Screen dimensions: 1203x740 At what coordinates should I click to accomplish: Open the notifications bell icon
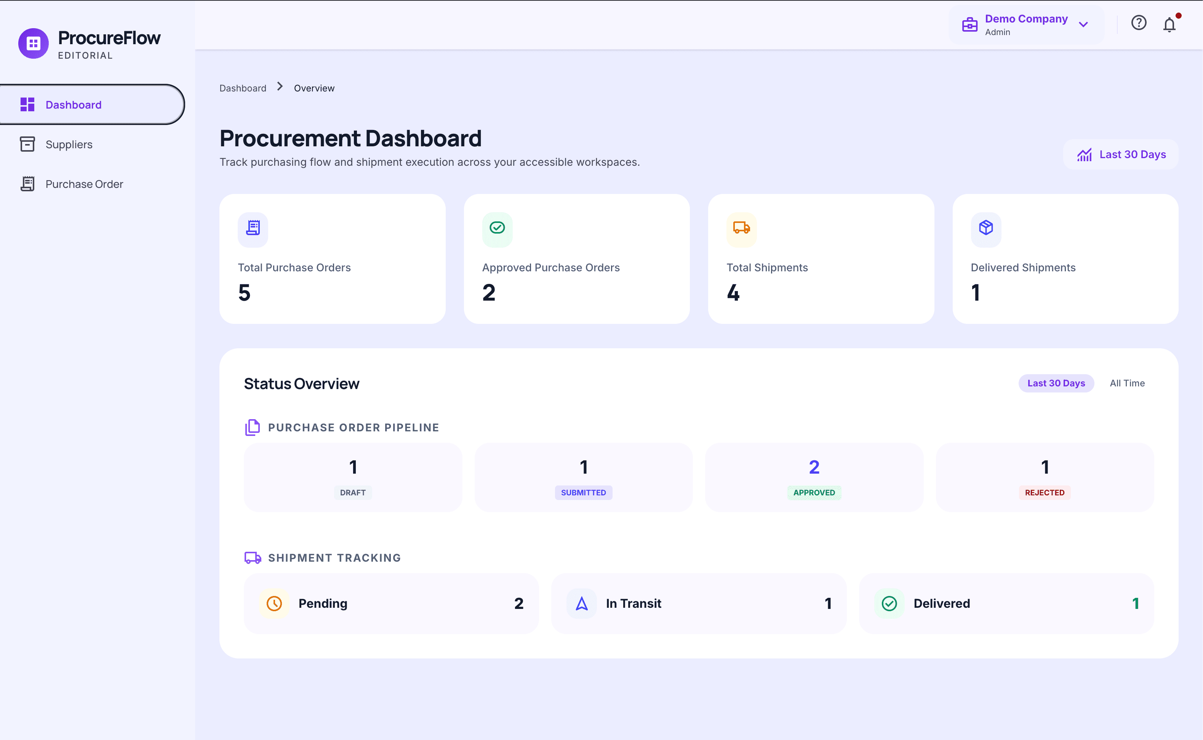pos(1170,24)
